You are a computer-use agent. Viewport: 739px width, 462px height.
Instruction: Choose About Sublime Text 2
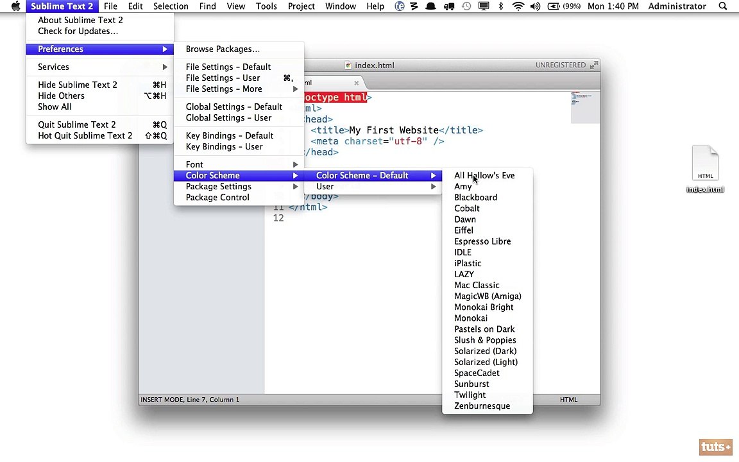(x=100, y=21)
